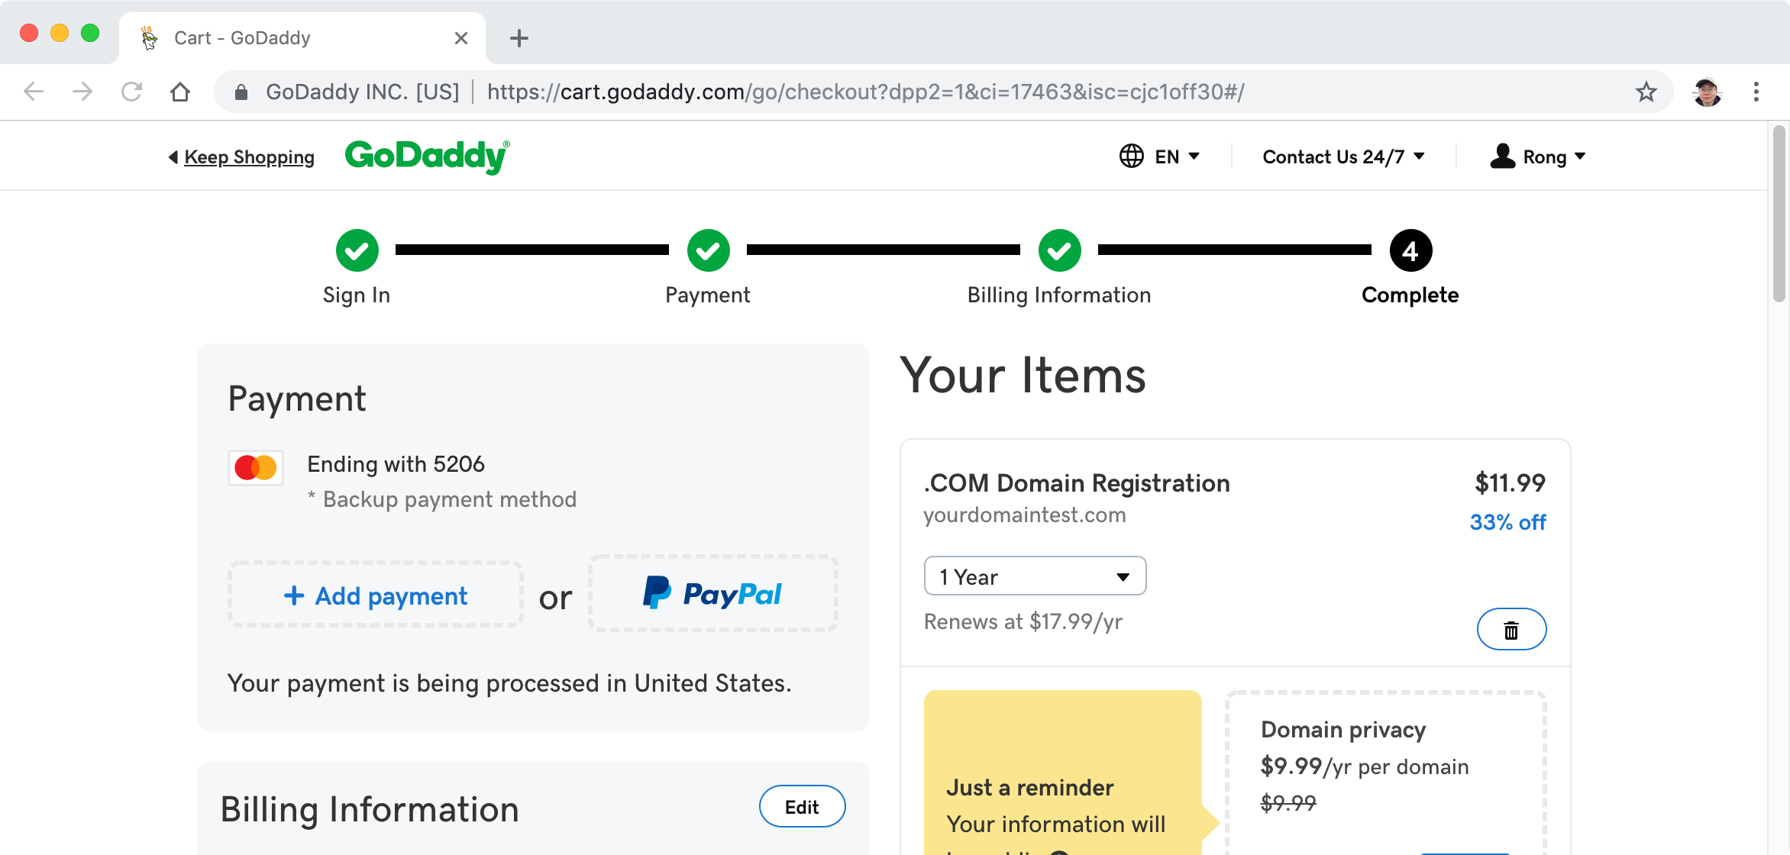The width and height of the screenshot is (1790, 855).
Task: Choose PayPal as payment option
Action: [x=713, y=594]
